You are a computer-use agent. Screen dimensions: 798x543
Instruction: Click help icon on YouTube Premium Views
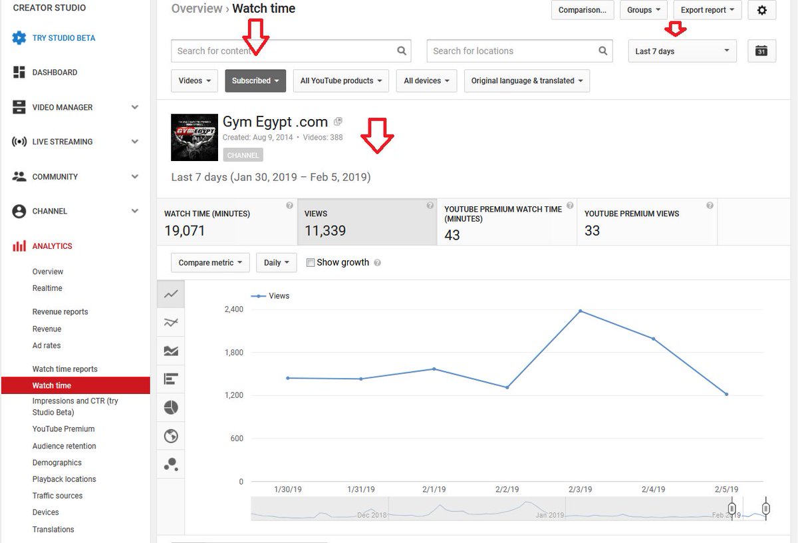(x=710, y=206)
